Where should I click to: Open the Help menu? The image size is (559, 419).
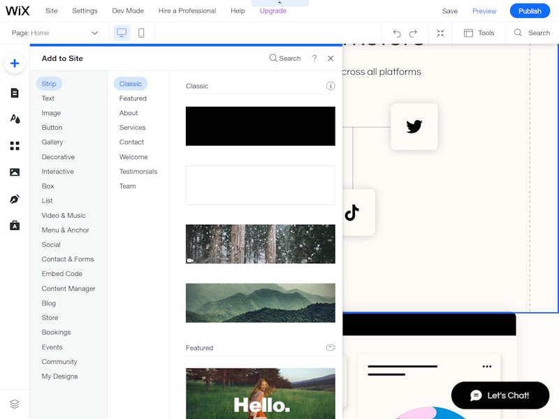coord(238,11)
